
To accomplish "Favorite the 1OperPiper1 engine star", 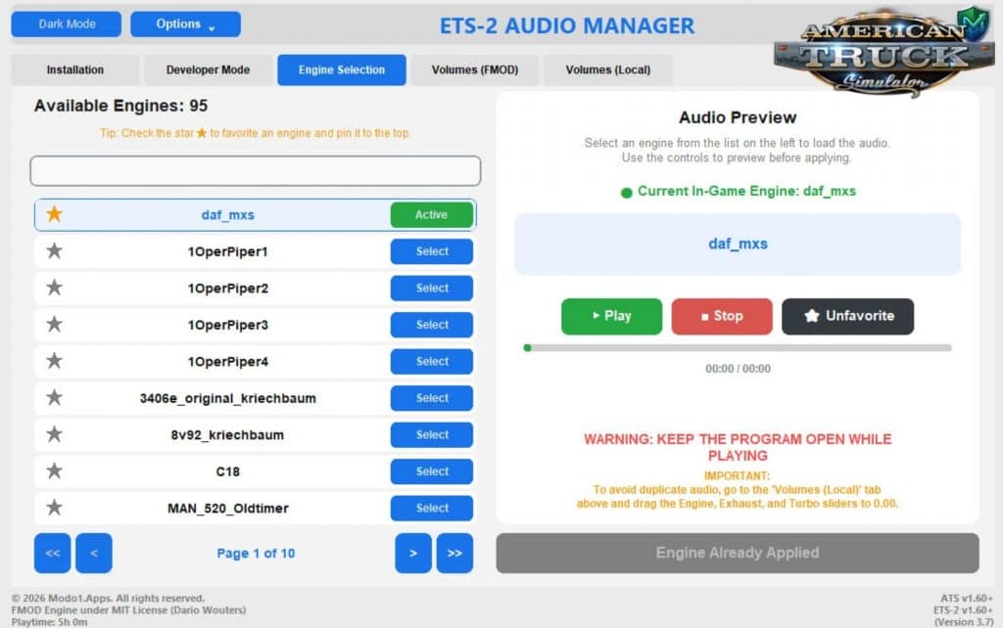I will [55, 251].
